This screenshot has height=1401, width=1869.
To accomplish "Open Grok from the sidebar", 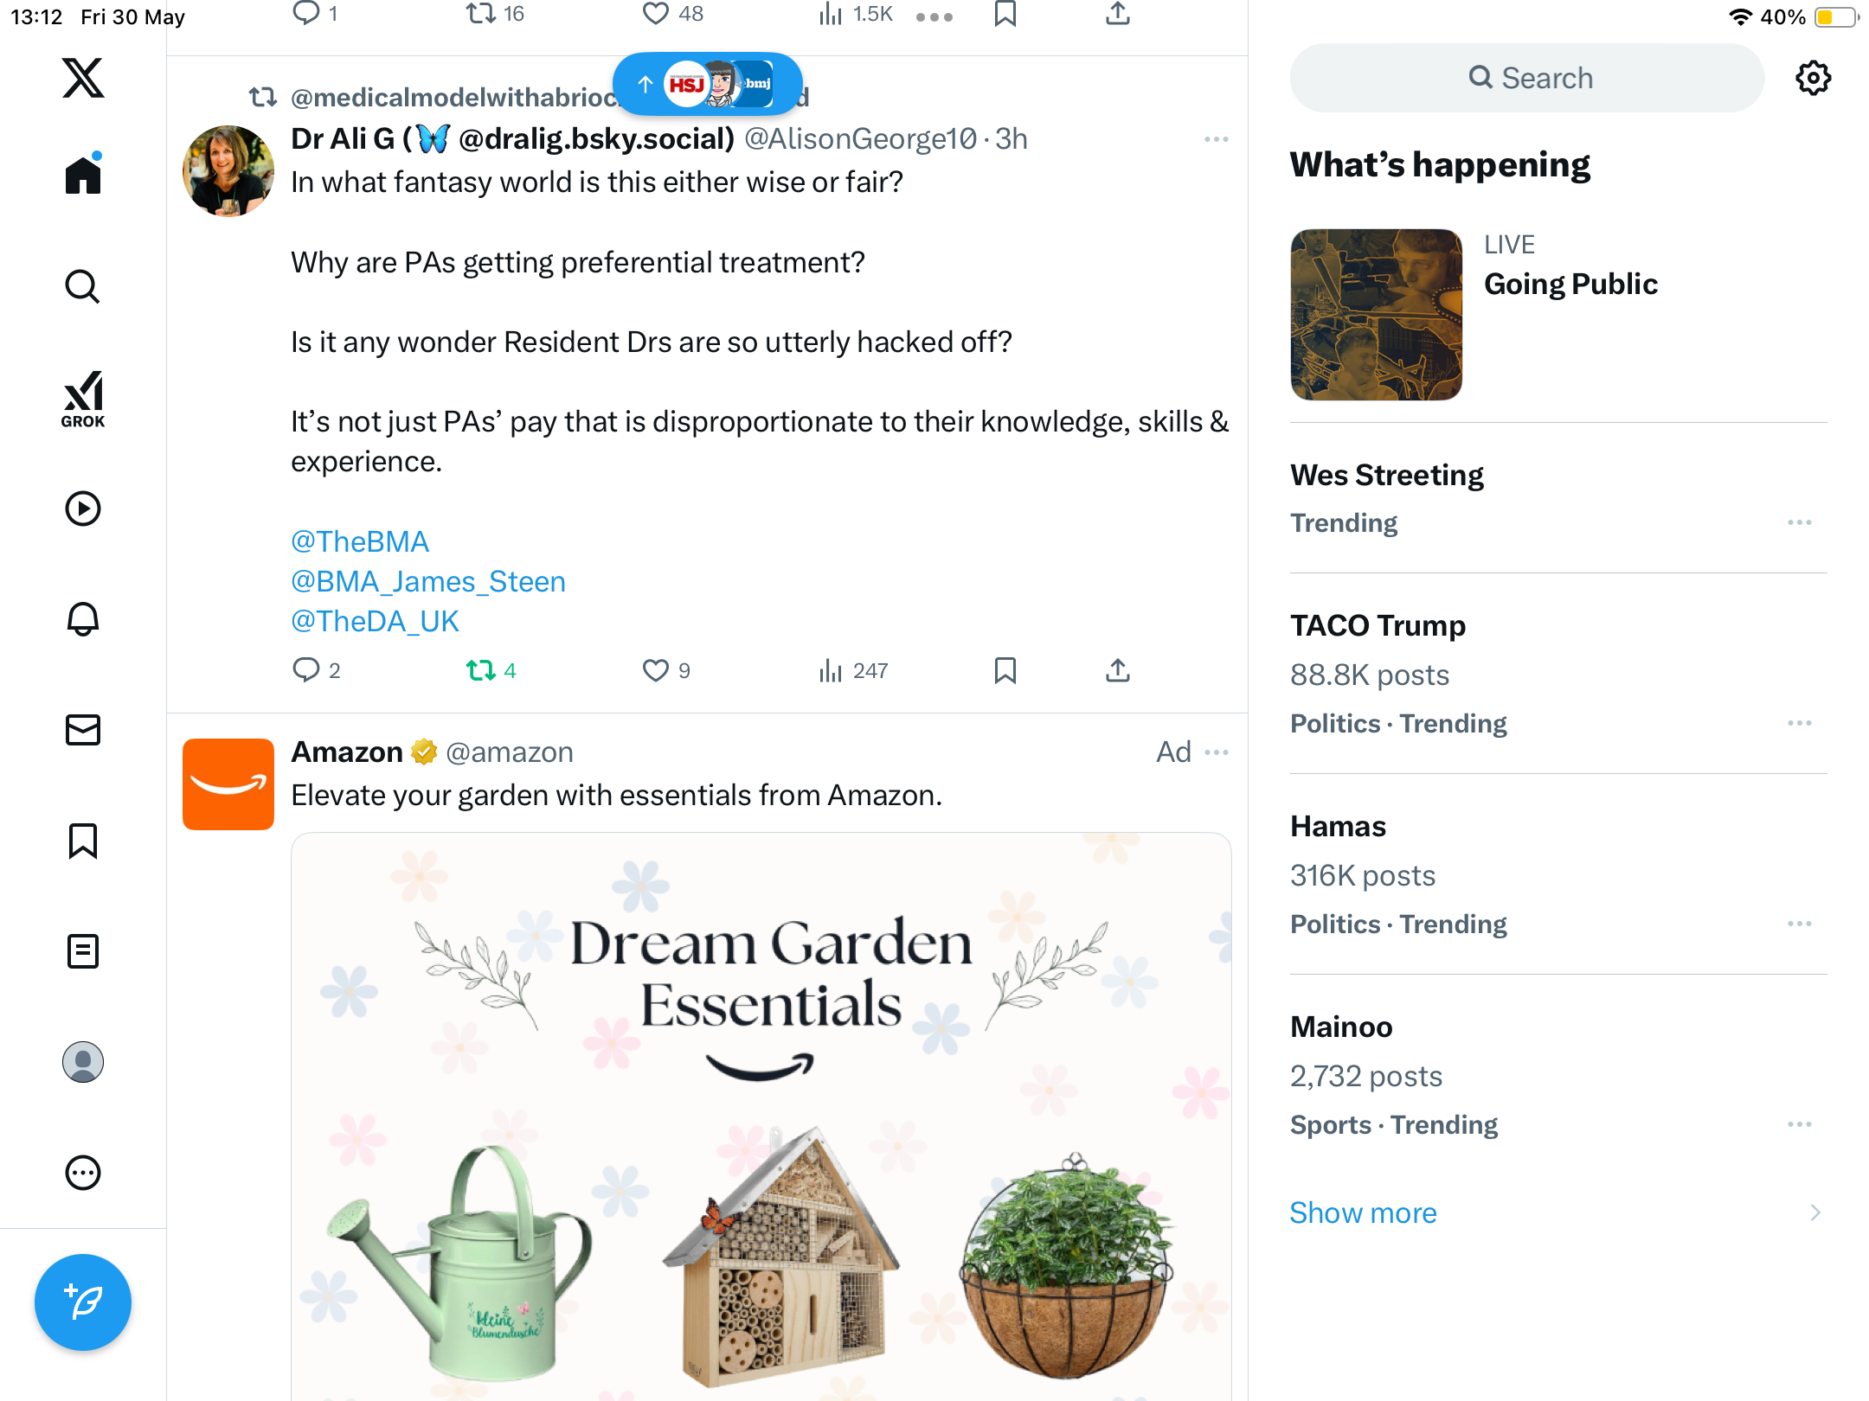I will tap(83, 399).
